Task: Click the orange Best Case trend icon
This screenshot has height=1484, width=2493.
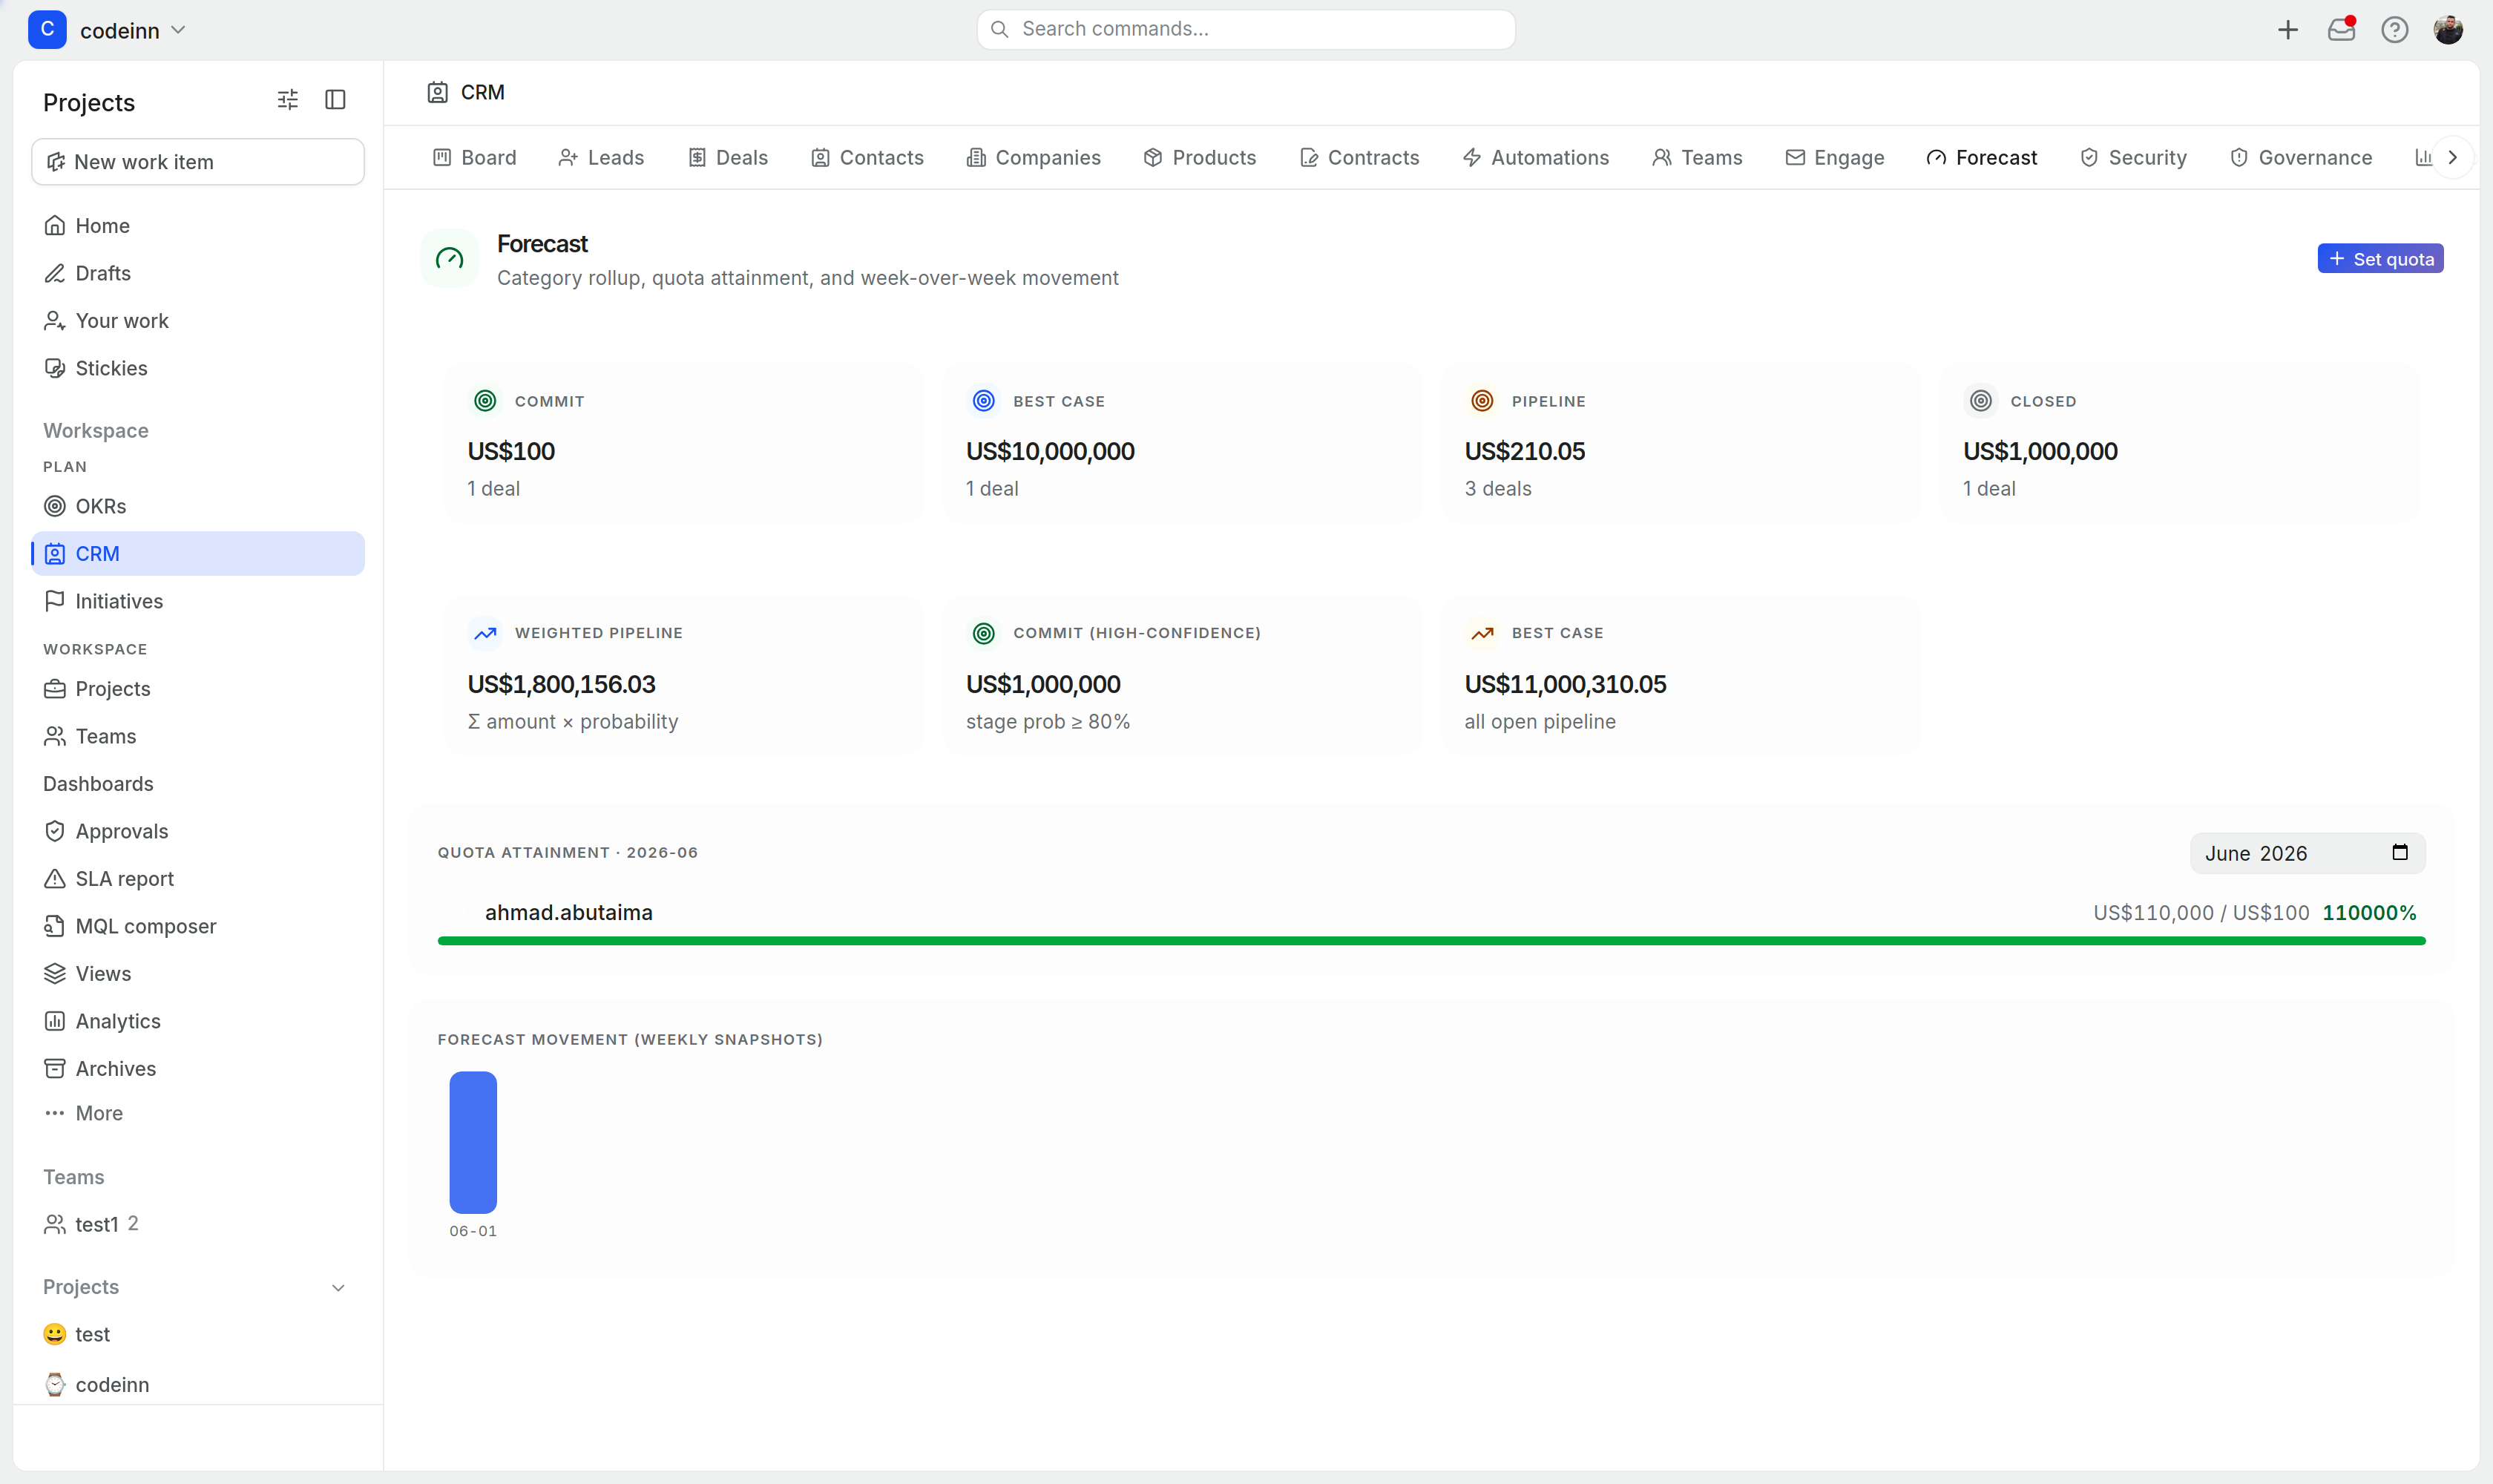Action: point(1482,633)
